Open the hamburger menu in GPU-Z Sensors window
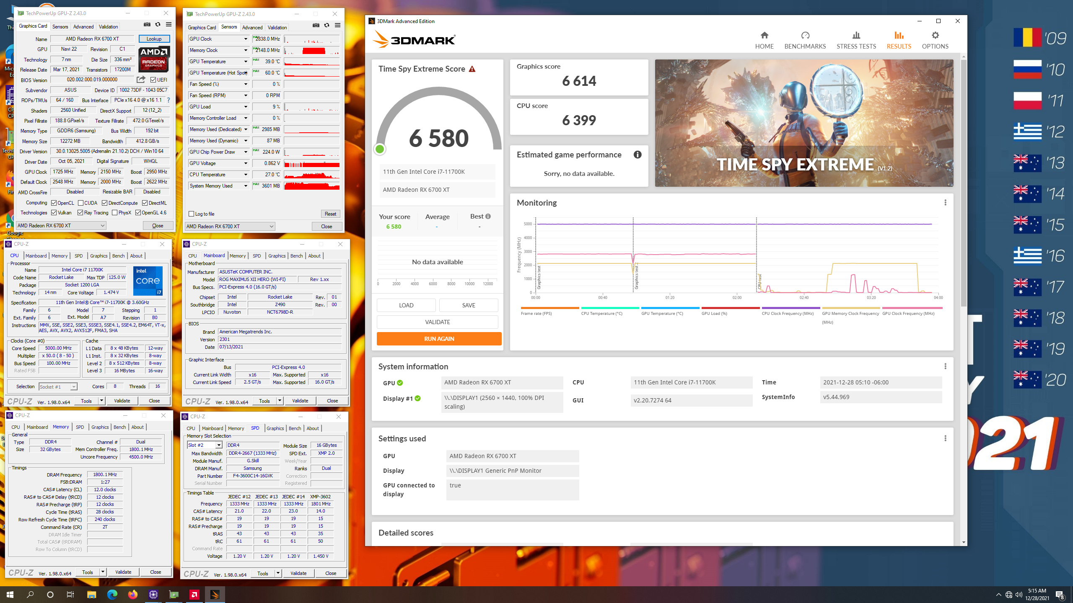Screen dimensions: 1073x603 tap(338, 26)
